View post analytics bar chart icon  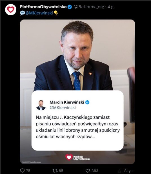click(x=120, y=171)
